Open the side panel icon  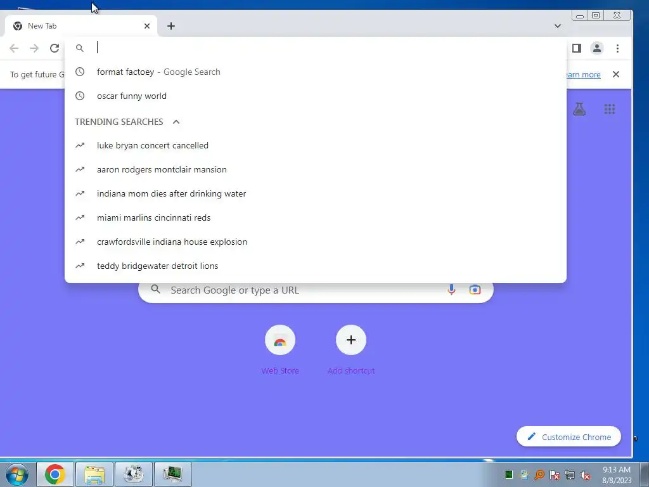[x=577, y=48]
